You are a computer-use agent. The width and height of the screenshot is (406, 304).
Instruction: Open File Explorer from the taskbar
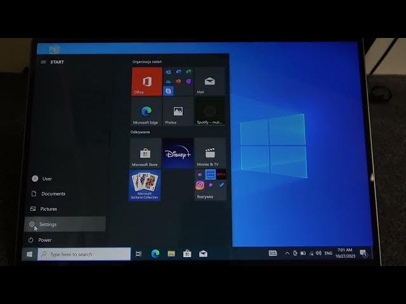click(x=171, y=254)
